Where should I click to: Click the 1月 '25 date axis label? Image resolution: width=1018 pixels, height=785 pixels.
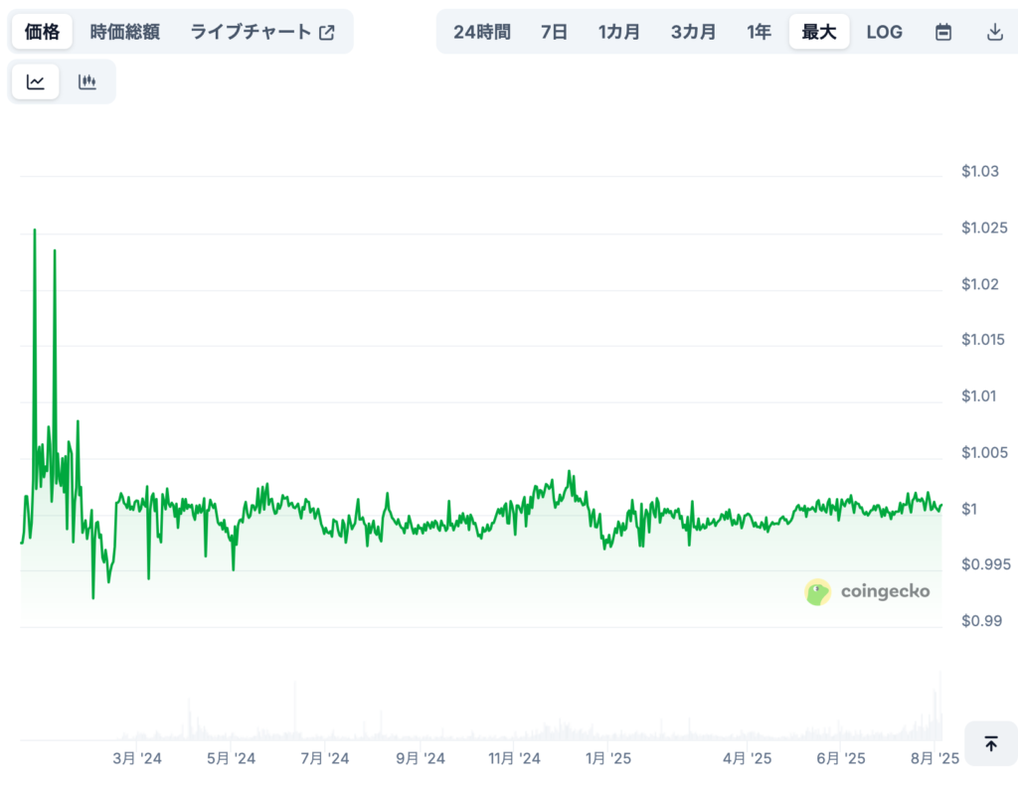(608, 758)
